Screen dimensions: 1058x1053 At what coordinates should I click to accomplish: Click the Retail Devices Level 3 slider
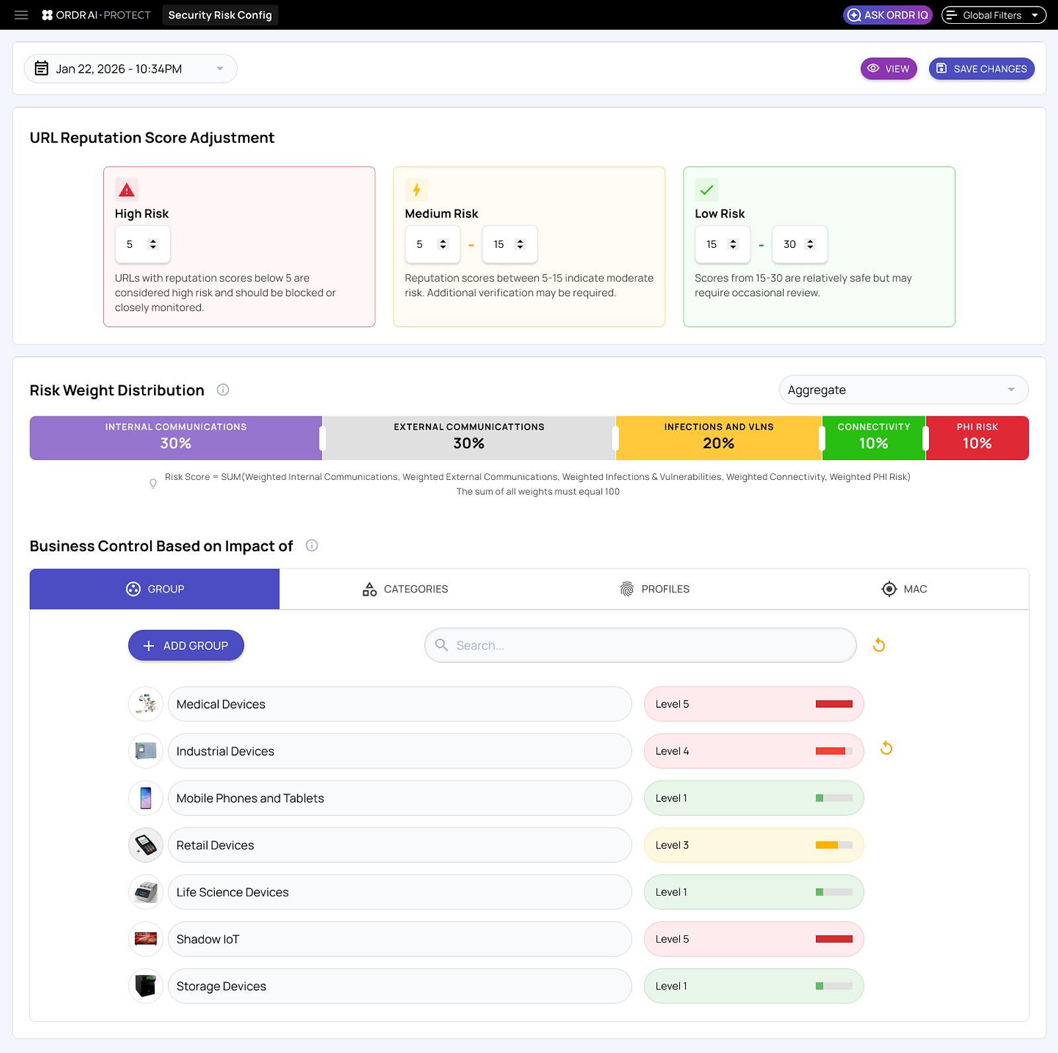[754, 845]
